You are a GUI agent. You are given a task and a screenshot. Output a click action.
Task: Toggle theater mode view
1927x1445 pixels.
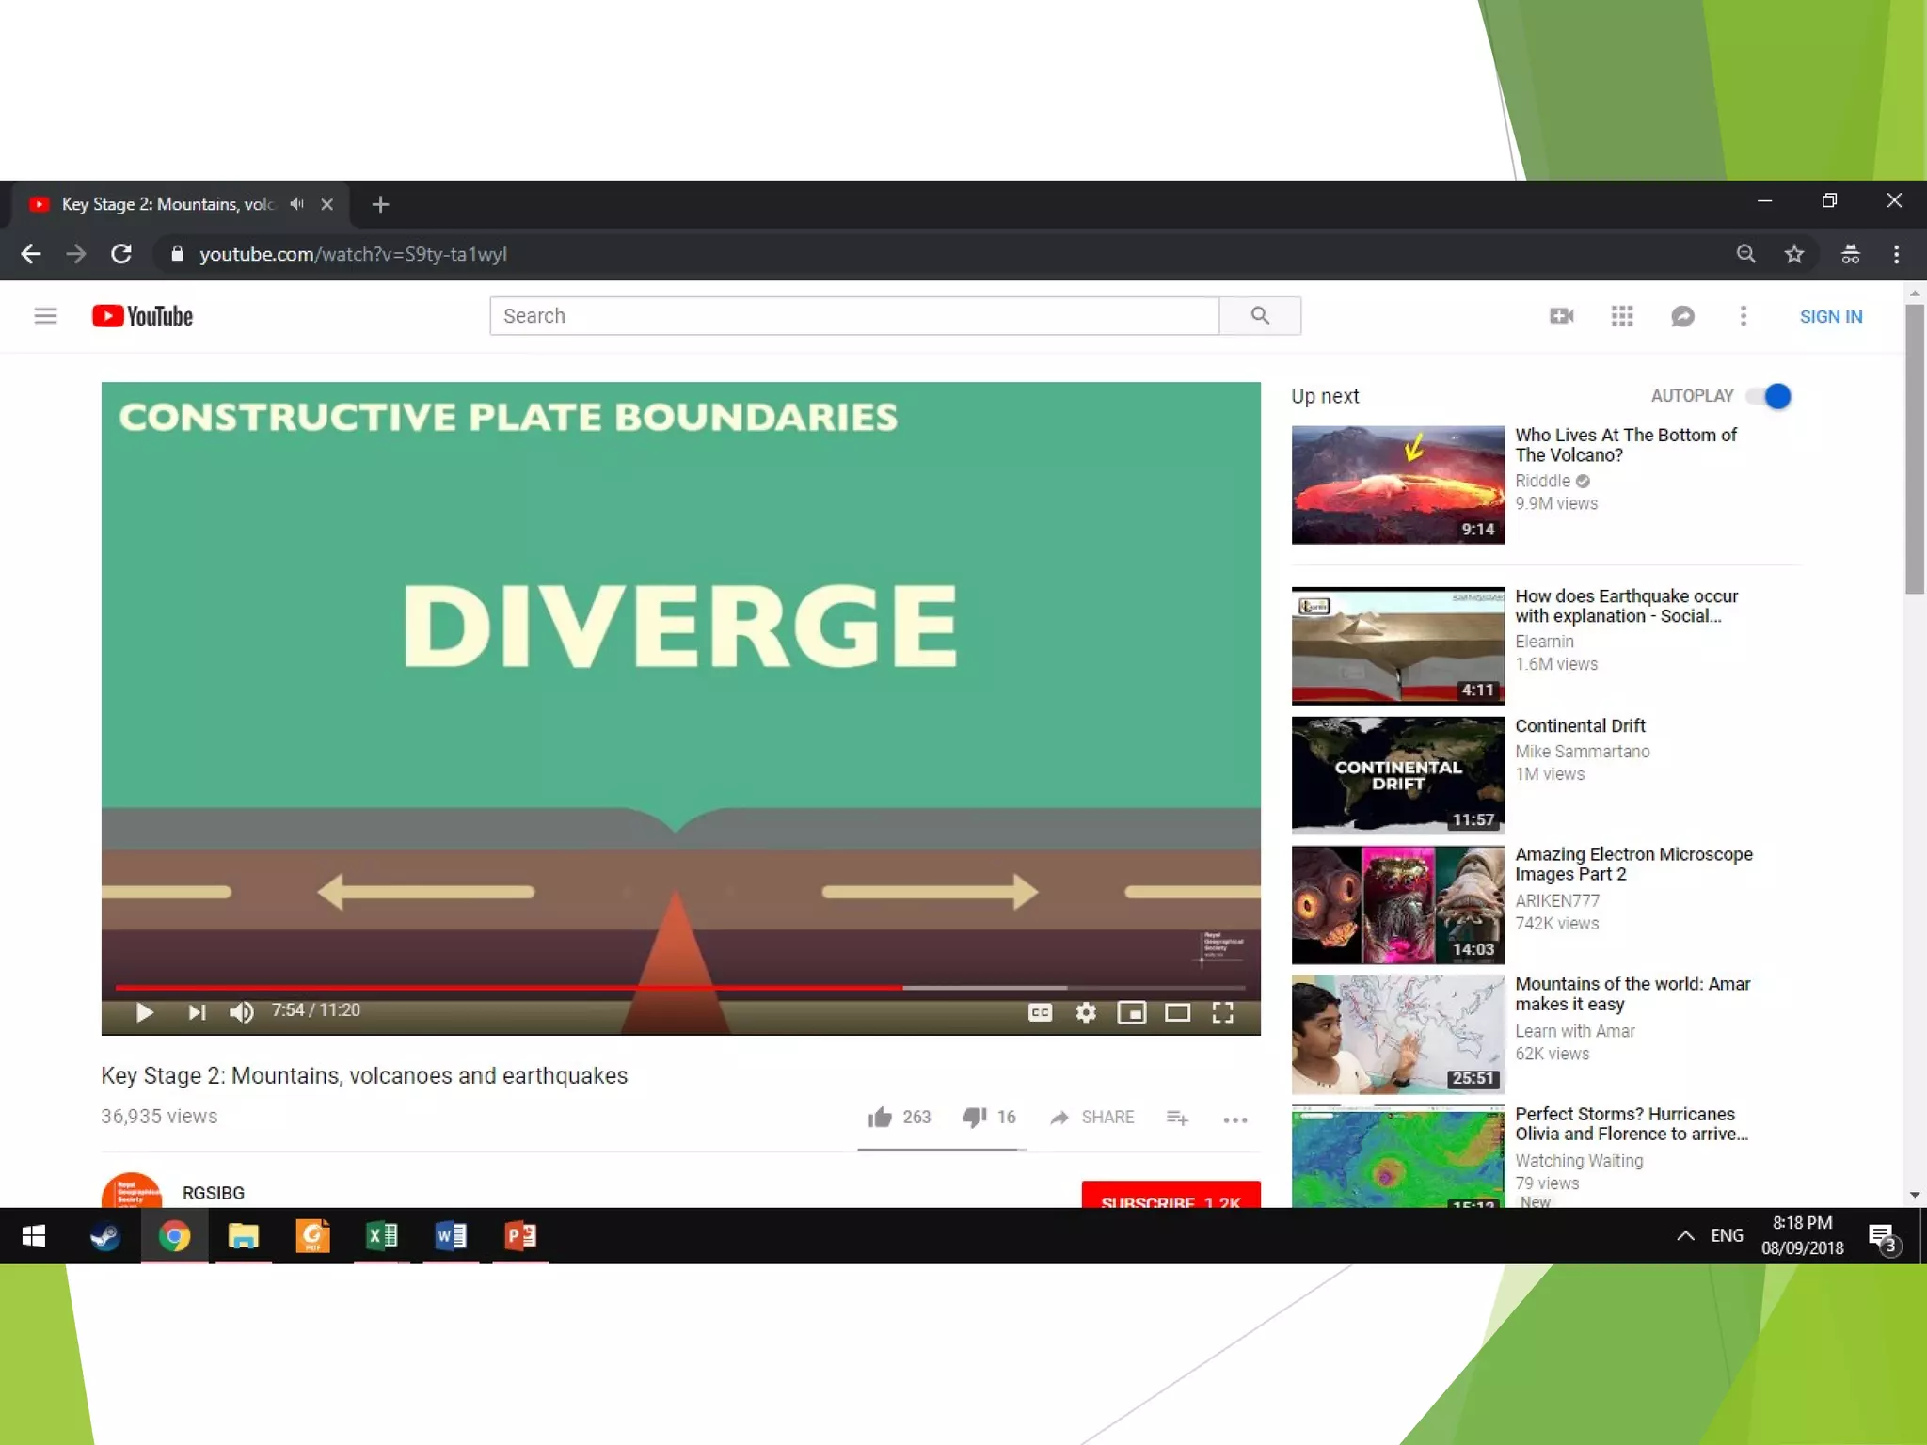[x=1177, y=1012]
